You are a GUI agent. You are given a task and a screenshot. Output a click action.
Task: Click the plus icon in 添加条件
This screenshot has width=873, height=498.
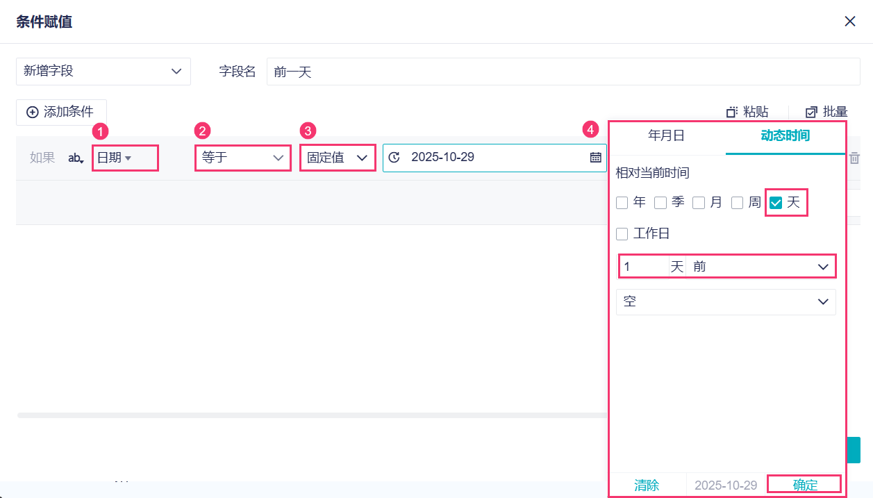click(32, 113)
